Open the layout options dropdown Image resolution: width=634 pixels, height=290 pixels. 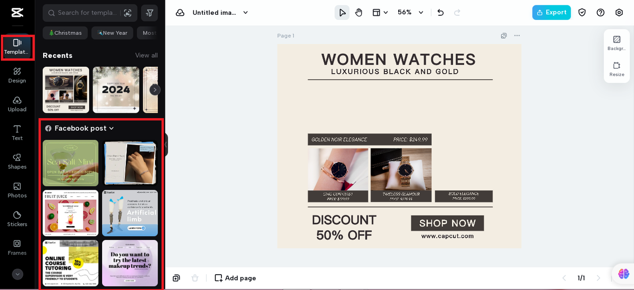coord(380,12)
